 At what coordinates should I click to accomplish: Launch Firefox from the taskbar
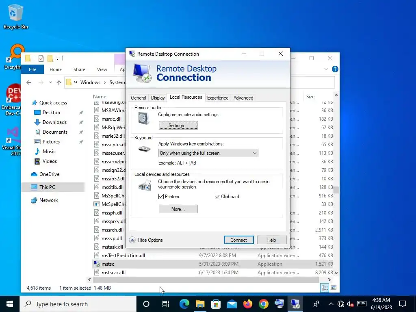pos(248,304)
